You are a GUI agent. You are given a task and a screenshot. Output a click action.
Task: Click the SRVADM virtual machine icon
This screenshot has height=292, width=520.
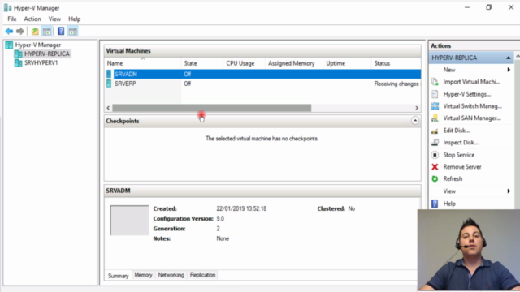tap(109, 74)
